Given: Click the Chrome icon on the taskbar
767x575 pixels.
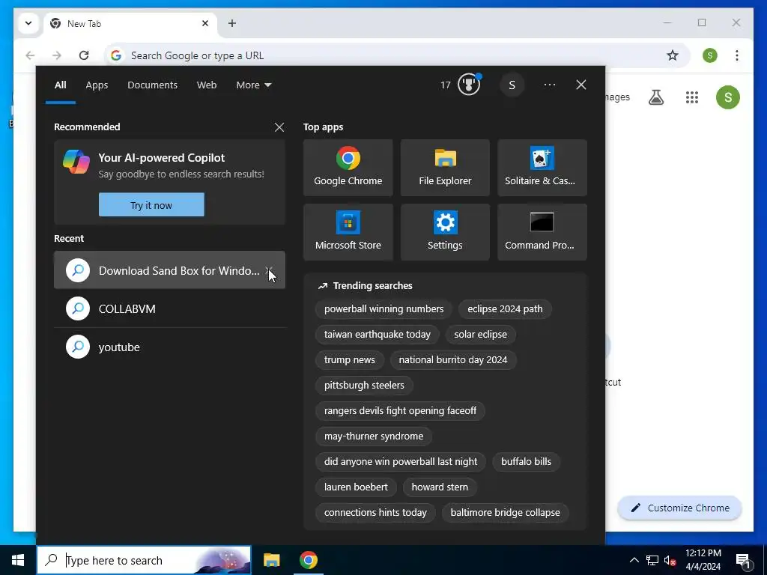Looking at the screenshot, I should coord(308,560).
